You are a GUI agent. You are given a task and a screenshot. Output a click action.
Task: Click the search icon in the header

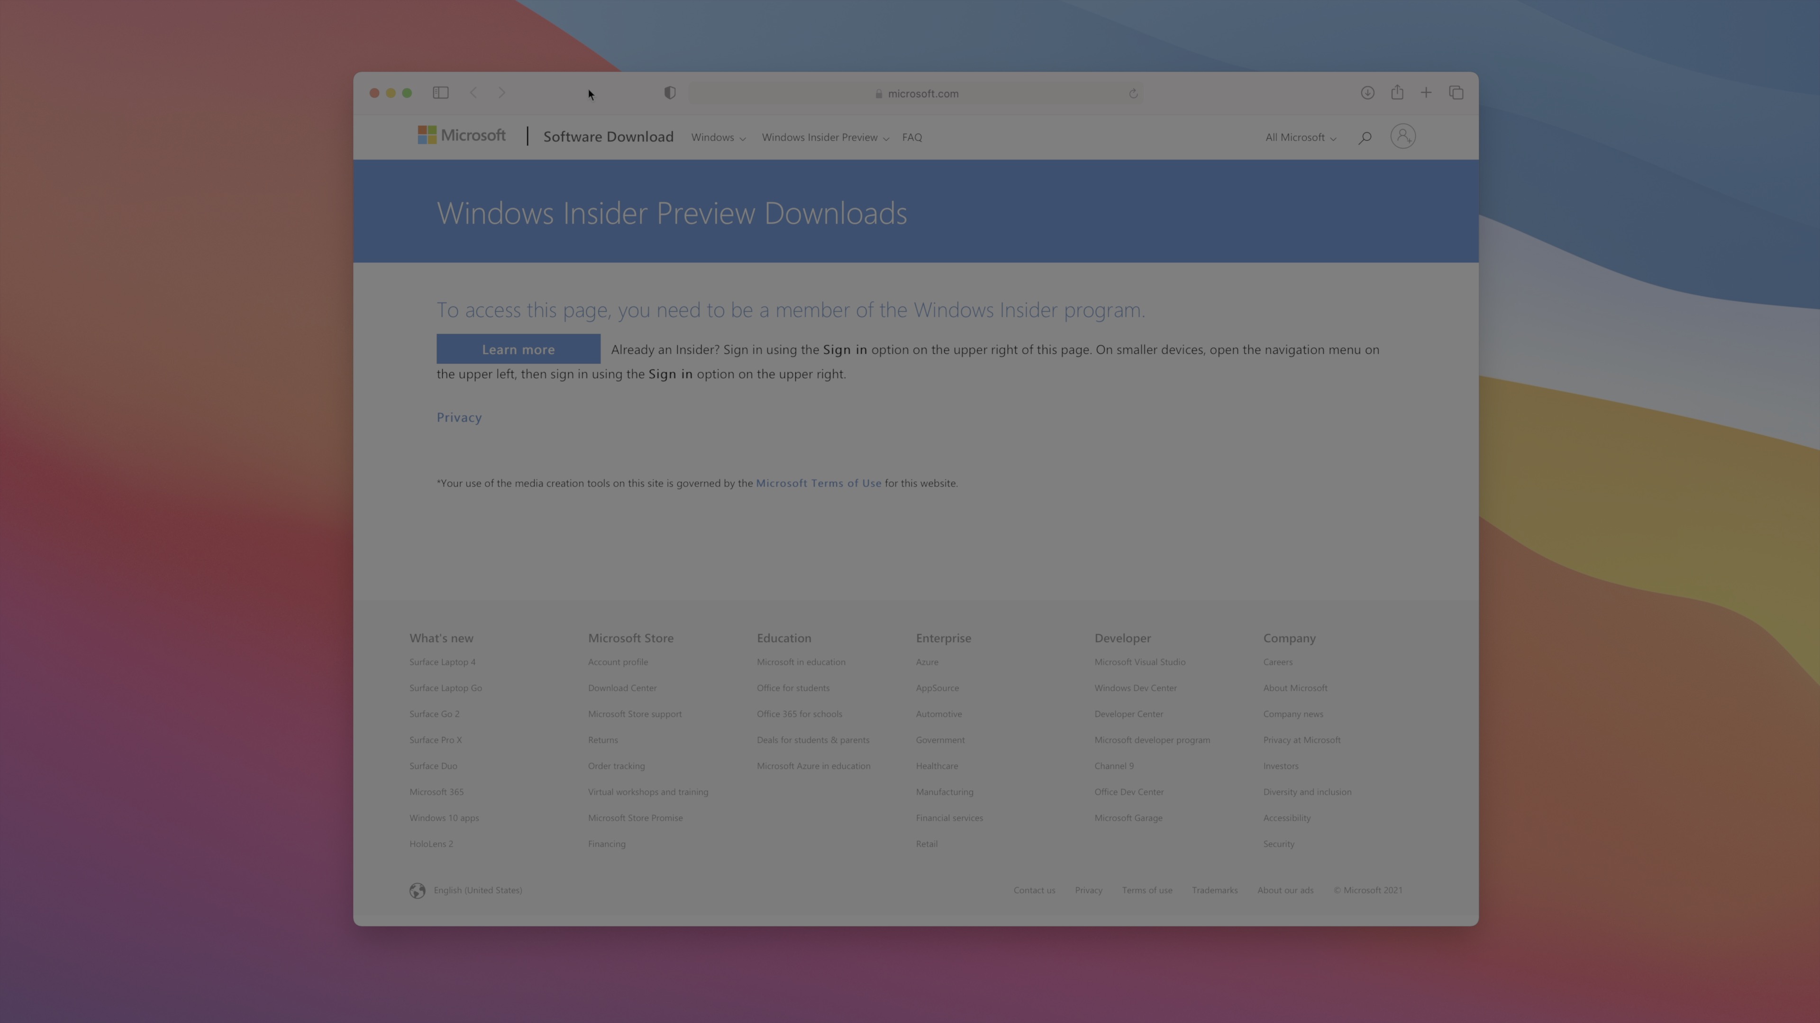coord(1365,137)
